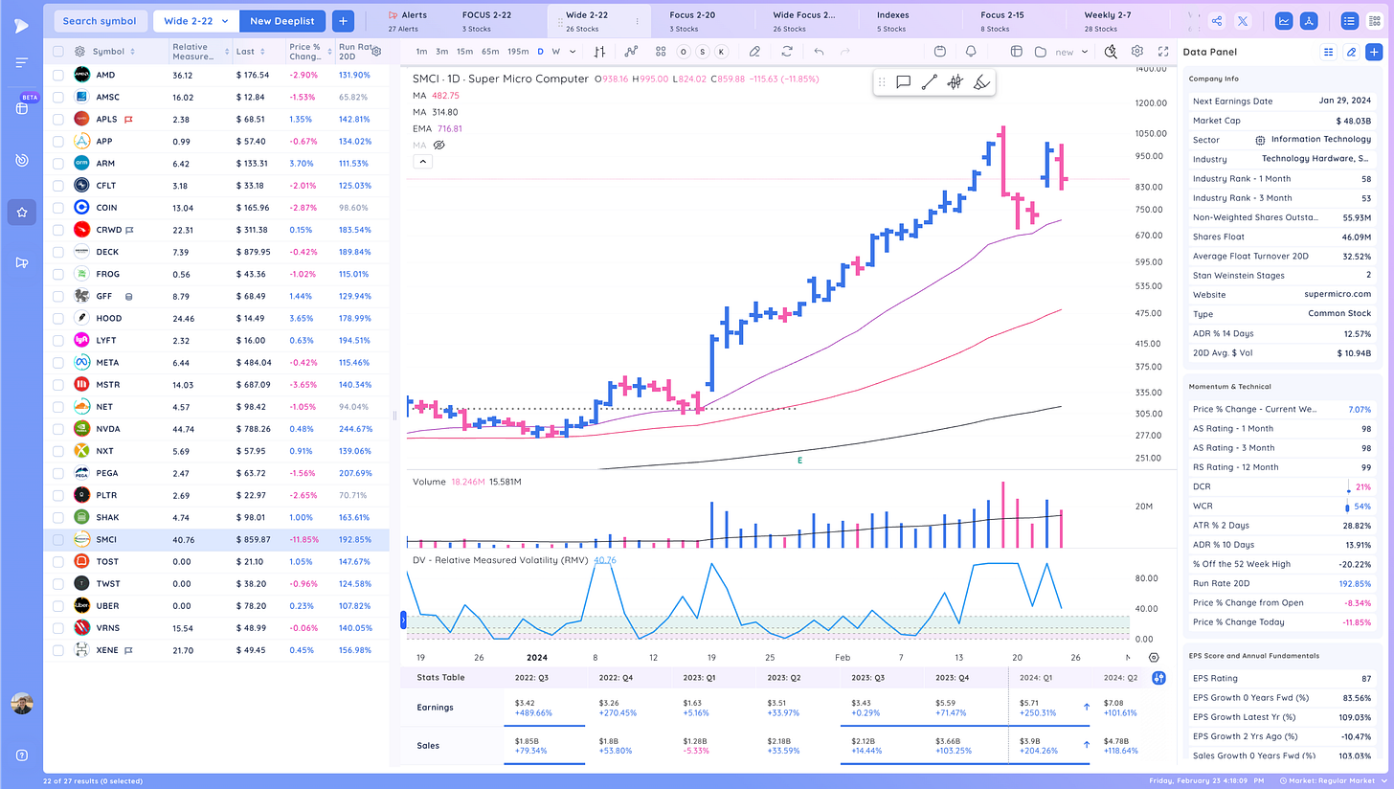Undo the last chart action
The image size is (1394, 789).
tap(819, 52)
